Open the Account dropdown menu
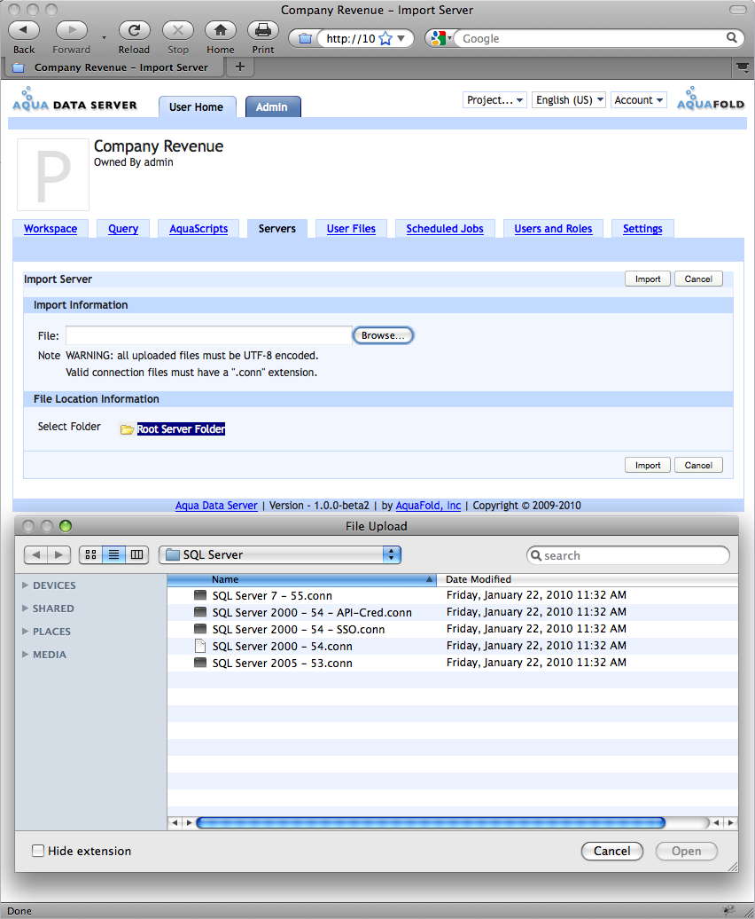Screen dimensions: 755x919 click(x=639, y=100)
